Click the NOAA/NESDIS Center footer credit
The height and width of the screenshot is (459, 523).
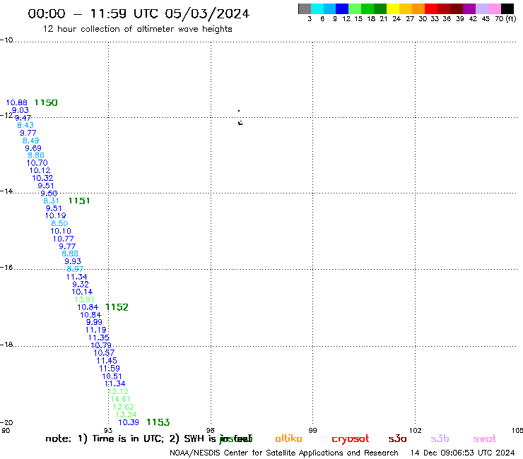(284, 453)
